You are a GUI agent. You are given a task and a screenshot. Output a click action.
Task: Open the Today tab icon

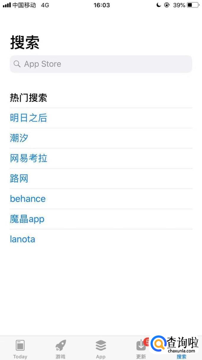coord(20,345)
